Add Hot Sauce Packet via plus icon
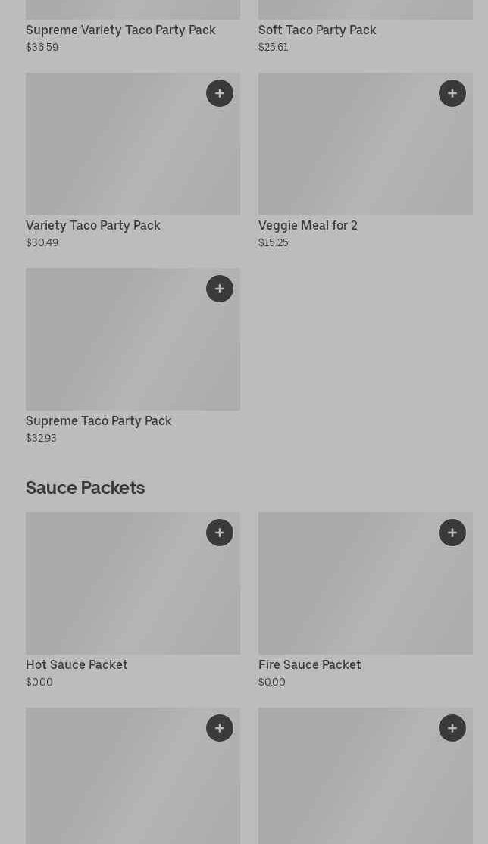 pyautogui.click(x=220, y=533)
